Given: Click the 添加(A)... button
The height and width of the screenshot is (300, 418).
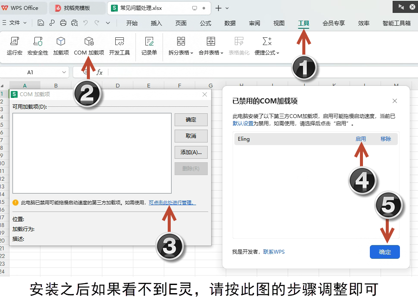Looking at the screenshot, I should point(191,152).
